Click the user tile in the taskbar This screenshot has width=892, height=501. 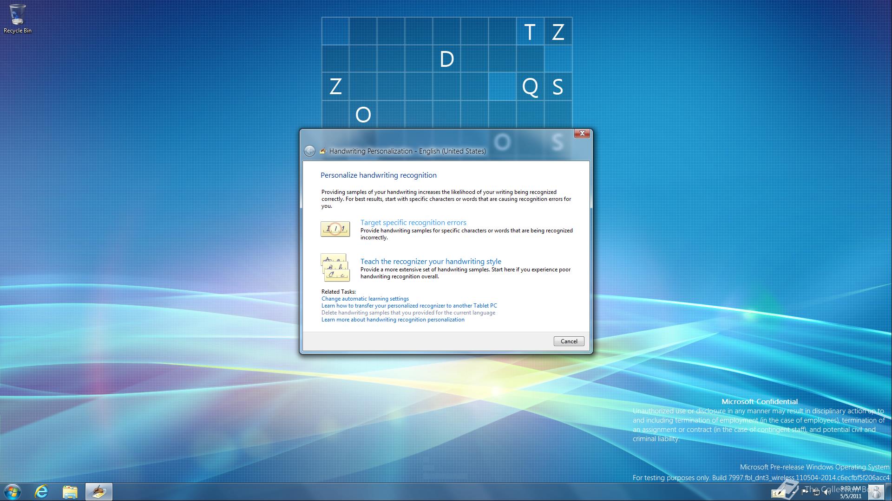click(876, 492)
